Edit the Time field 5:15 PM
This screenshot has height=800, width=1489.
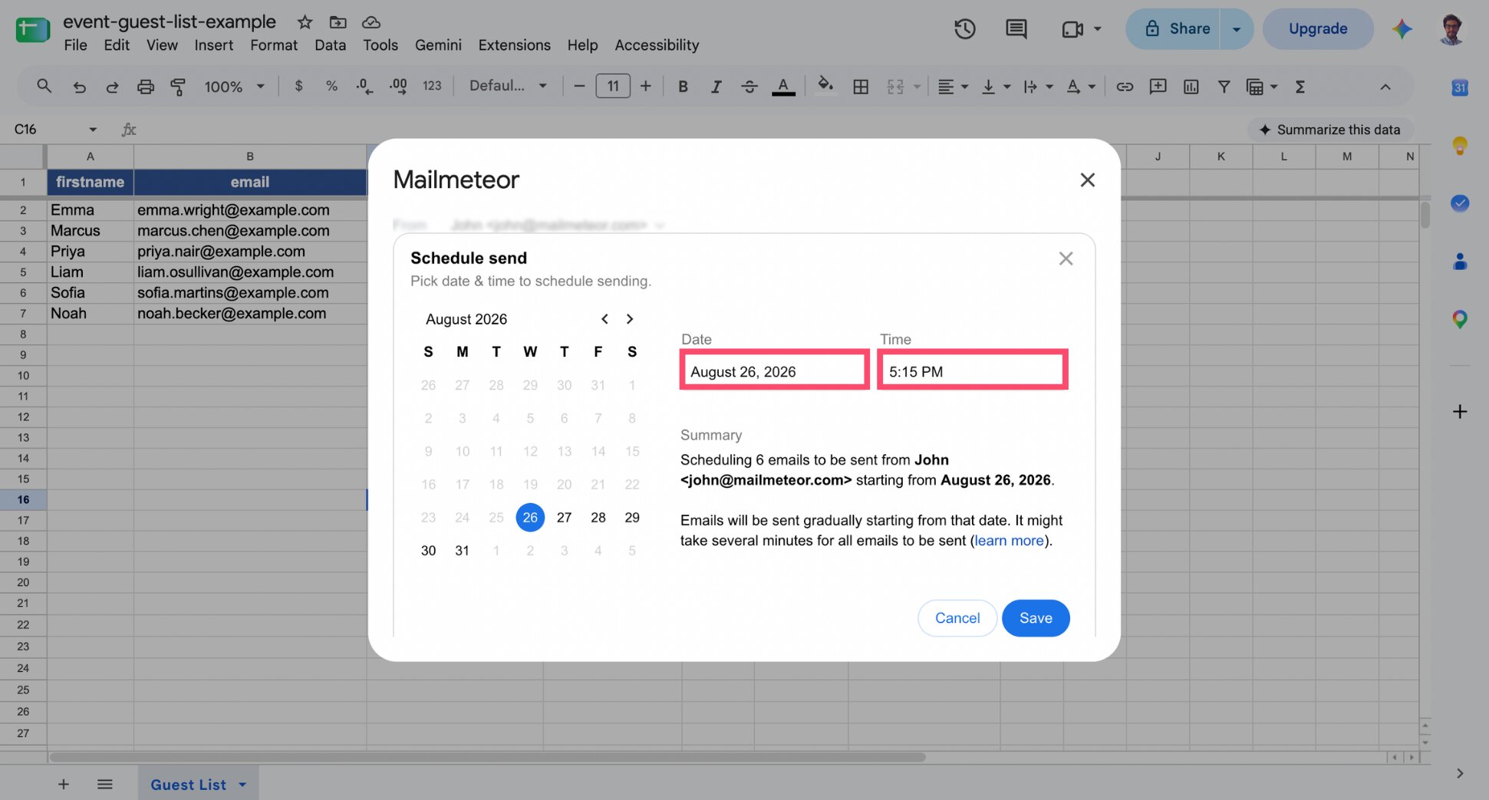(x=972, y=371)
